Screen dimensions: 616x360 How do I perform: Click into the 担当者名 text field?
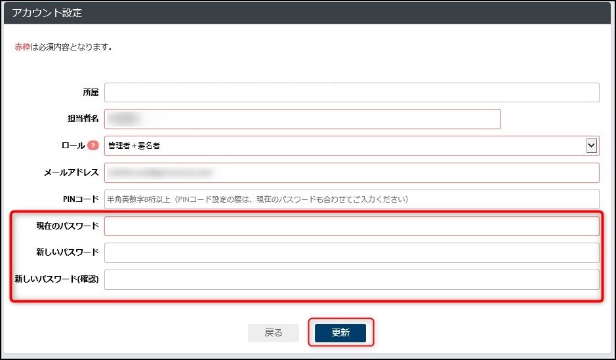[302, 119]
